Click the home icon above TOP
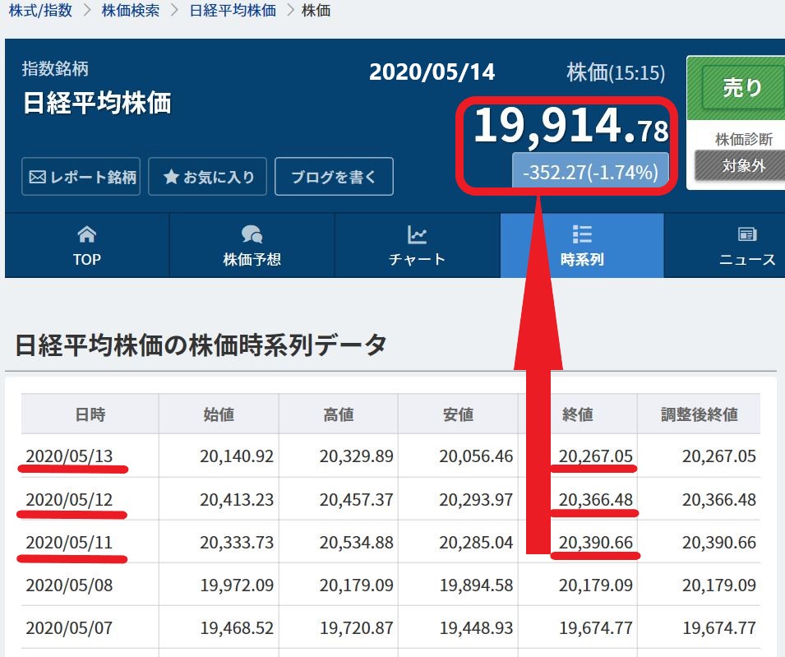 (x=86, y=234)
